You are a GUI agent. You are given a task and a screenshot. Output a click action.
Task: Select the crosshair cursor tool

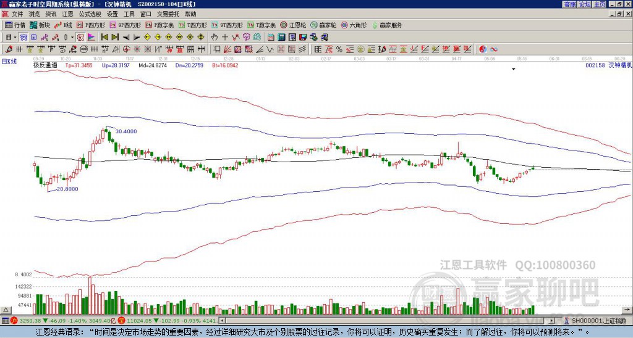tap(225, 37)
